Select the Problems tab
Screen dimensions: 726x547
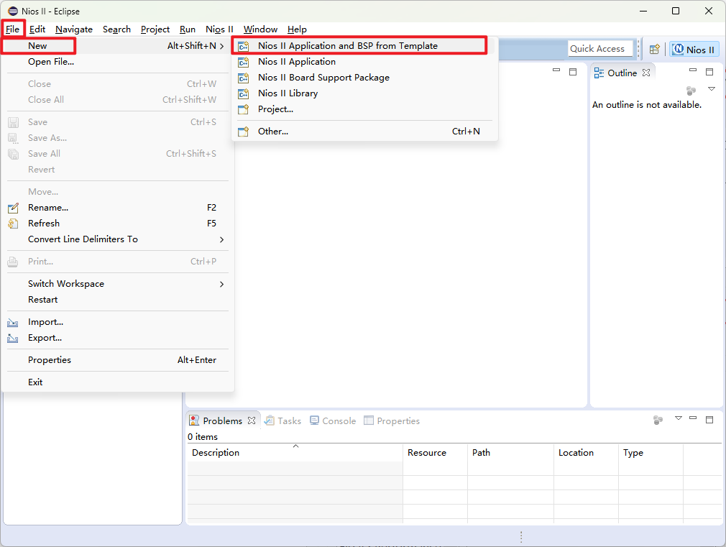point(223,420)
